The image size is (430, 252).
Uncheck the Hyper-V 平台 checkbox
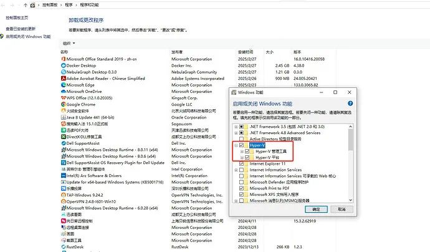tap(247, 158)
